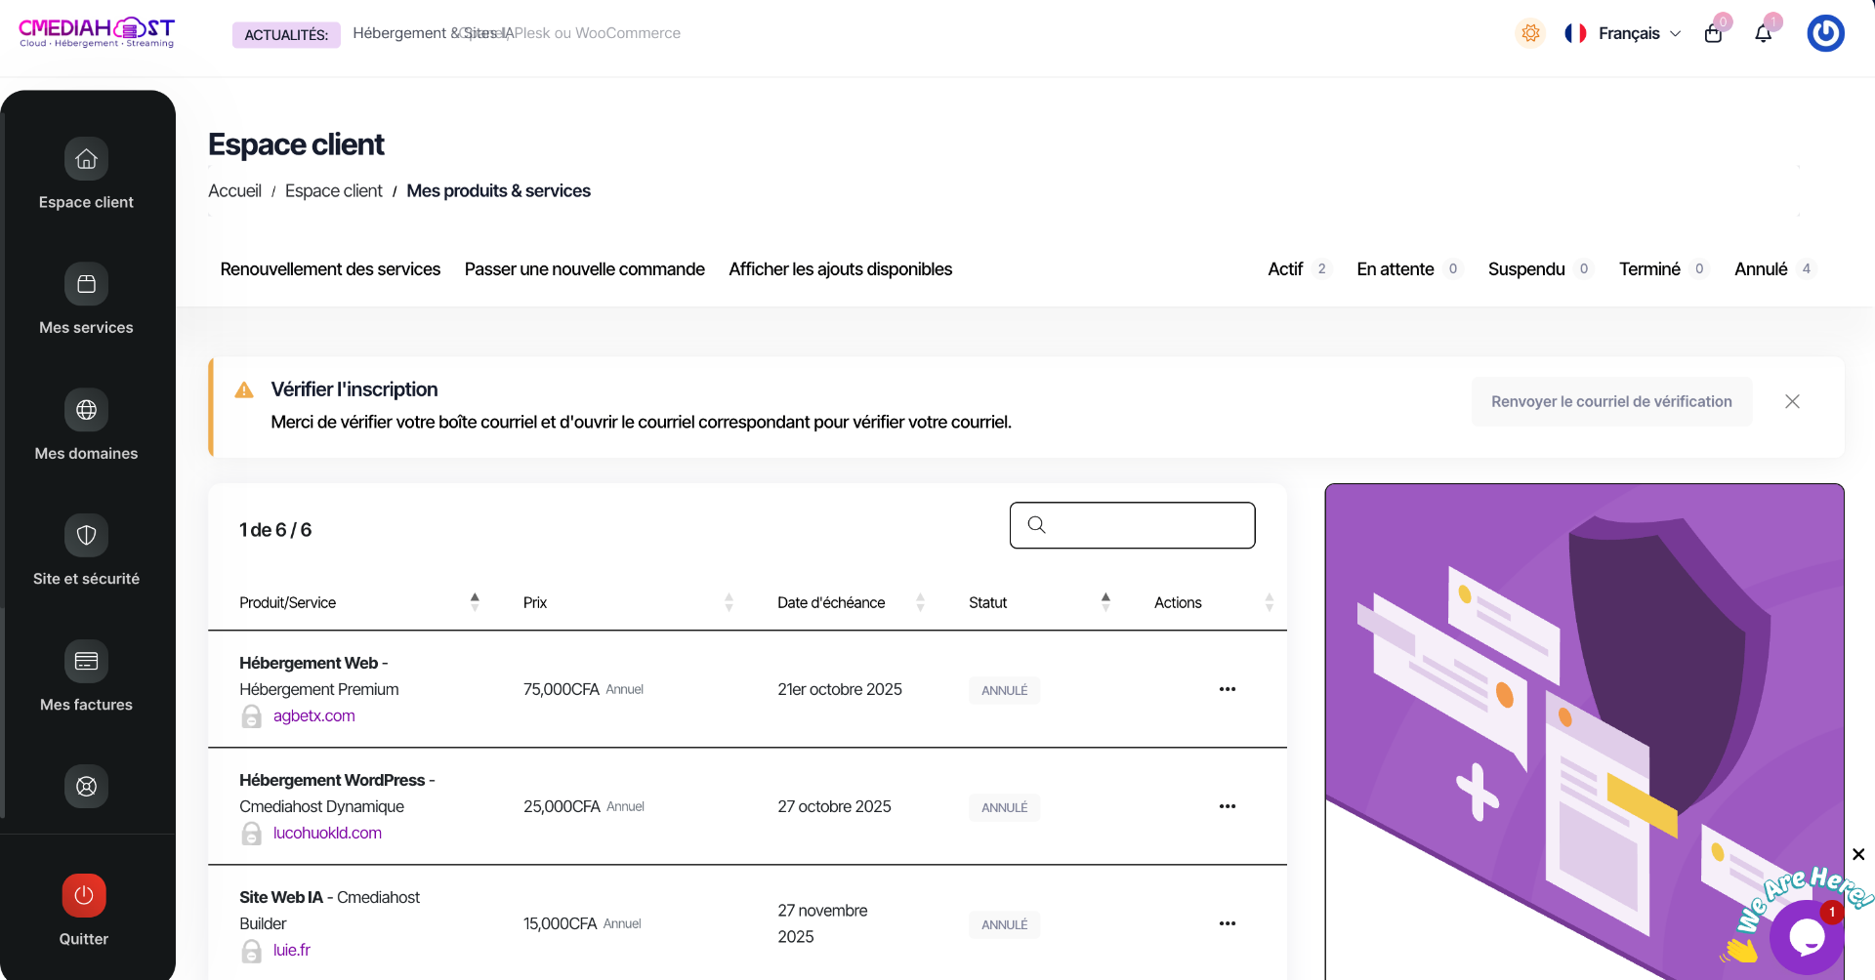Open the Français language dropdown
This screenshot has height=980, width=1875.
coord(1623,33)
